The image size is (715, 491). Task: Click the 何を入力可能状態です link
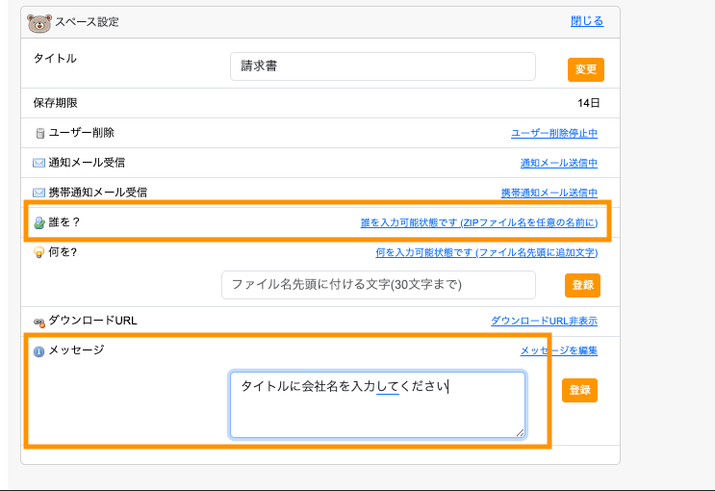[486, 252]
